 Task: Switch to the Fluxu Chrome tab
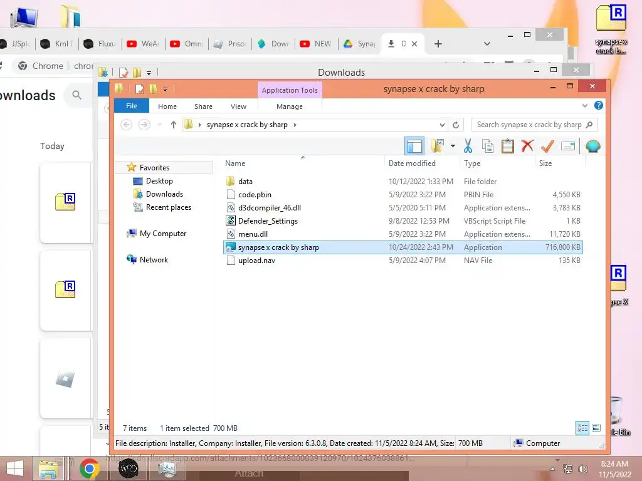point(100,44)
